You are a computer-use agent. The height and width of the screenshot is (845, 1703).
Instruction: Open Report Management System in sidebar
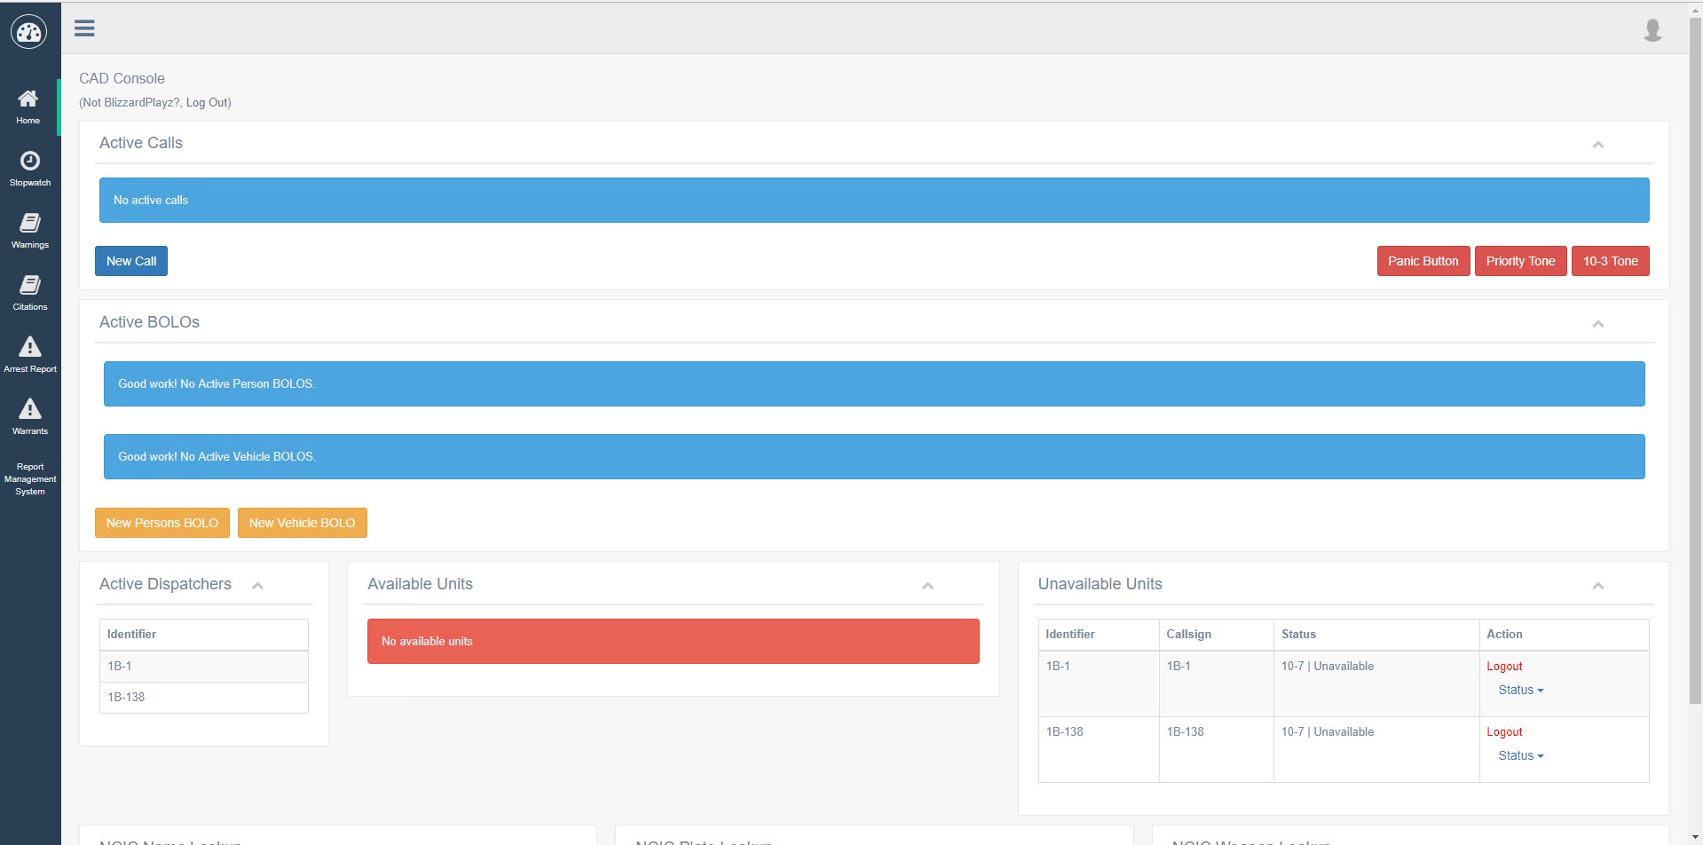click(30, 479)
